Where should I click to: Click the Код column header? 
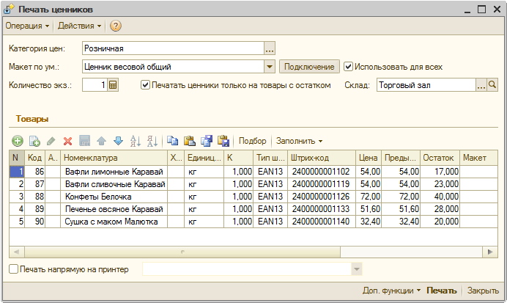click(x=34, y=158)
